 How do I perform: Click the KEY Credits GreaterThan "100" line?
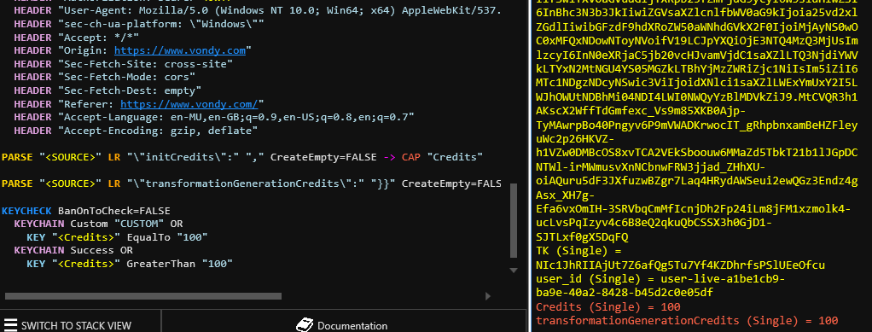129,265
